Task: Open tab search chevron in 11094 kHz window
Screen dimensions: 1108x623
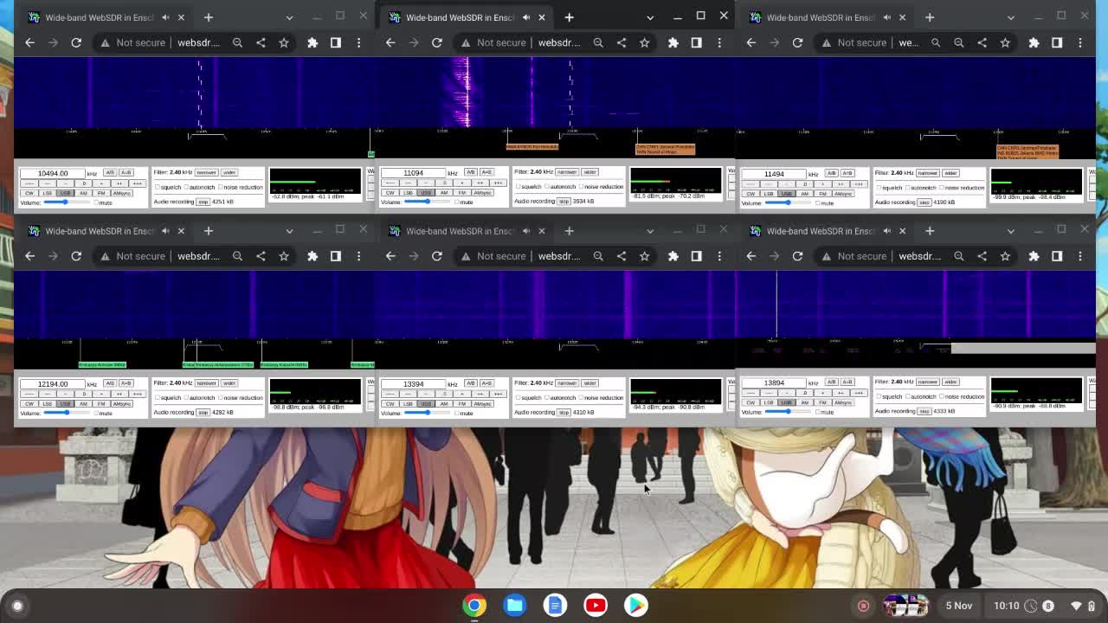Action: (650, 17)
